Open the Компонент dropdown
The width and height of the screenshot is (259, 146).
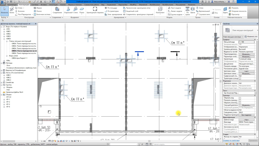point(160,14)
